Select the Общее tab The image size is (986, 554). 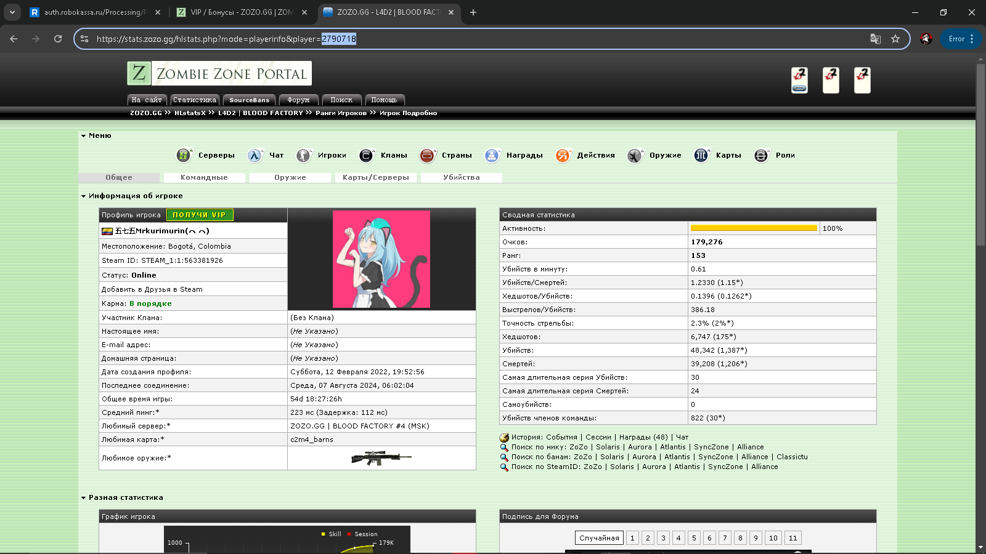pos(119,177)
